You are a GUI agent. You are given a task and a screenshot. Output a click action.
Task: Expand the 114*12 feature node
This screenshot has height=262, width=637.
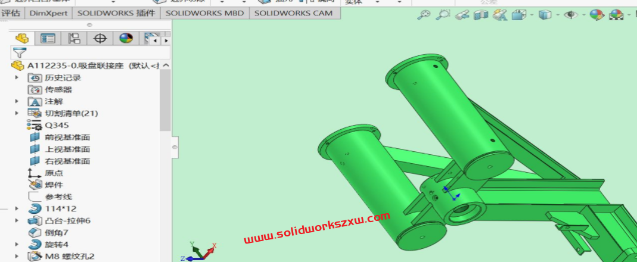(17, 209)
